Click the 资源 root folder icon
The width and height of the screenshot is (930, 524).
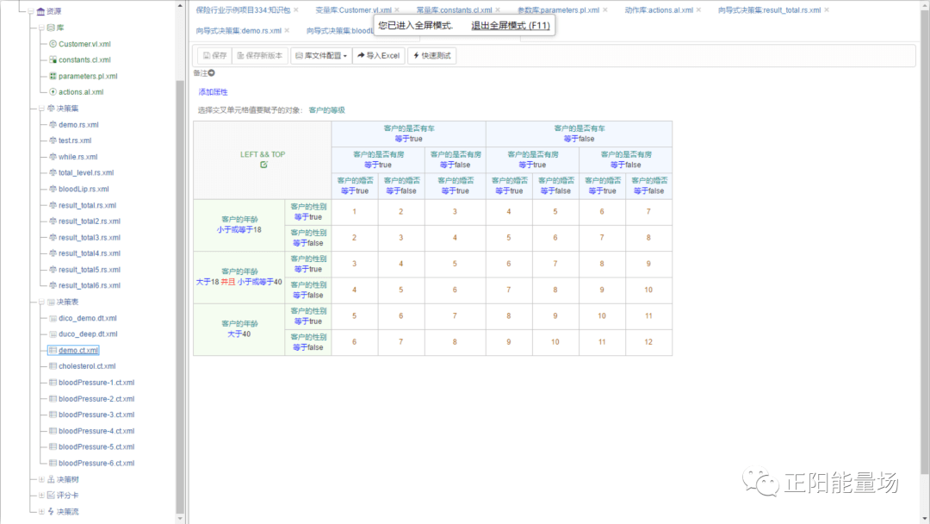point(40,11)
